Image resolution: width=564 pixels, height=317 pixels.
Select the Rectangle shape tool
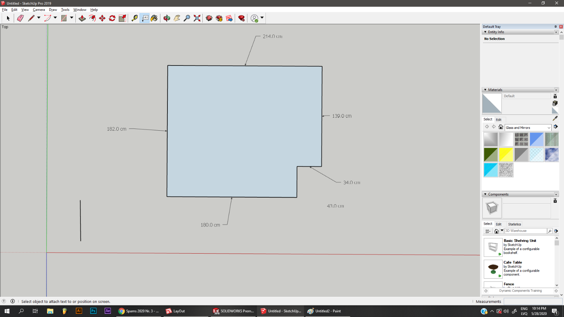point(64,18)
